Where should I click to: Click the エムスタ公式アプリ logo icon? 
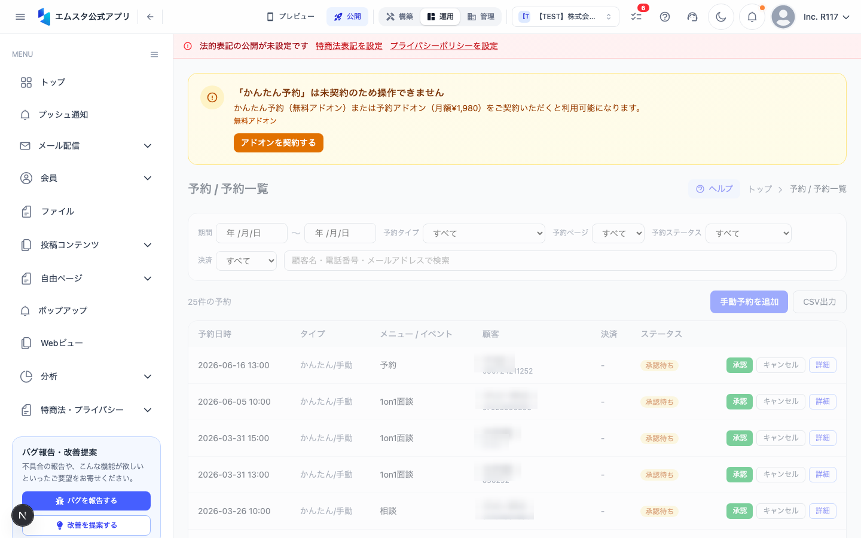click(44, 17)
